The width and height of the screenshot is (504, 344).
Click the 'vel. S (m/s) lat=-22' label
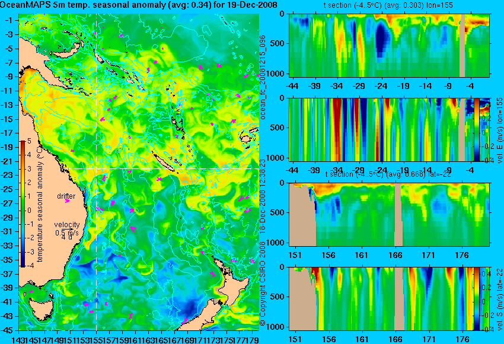tap(499, 298)
